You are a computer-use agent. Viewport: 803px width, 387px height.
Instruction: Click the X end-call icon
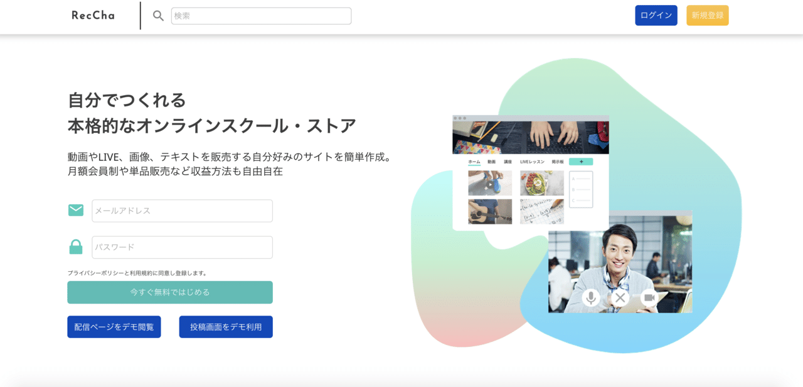tap(620, 297)
